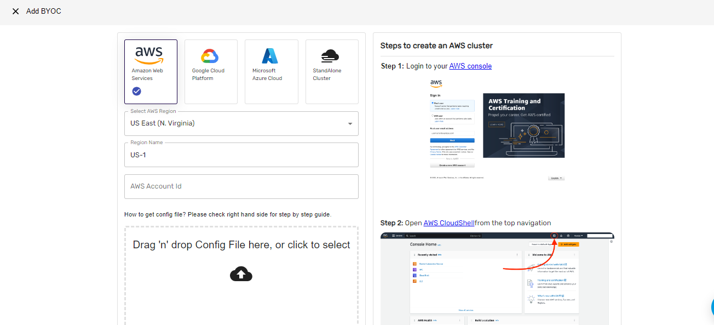
Task: Click the upload cloud icon
Action: click(x=241, y=274)
